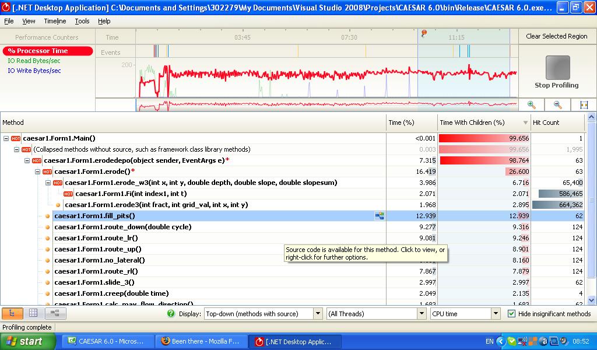Click red 99.656 bar on Form1.Main row

coord(484,139)
